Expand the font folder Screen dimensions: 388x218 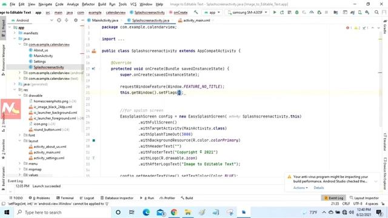click(20, 135)
